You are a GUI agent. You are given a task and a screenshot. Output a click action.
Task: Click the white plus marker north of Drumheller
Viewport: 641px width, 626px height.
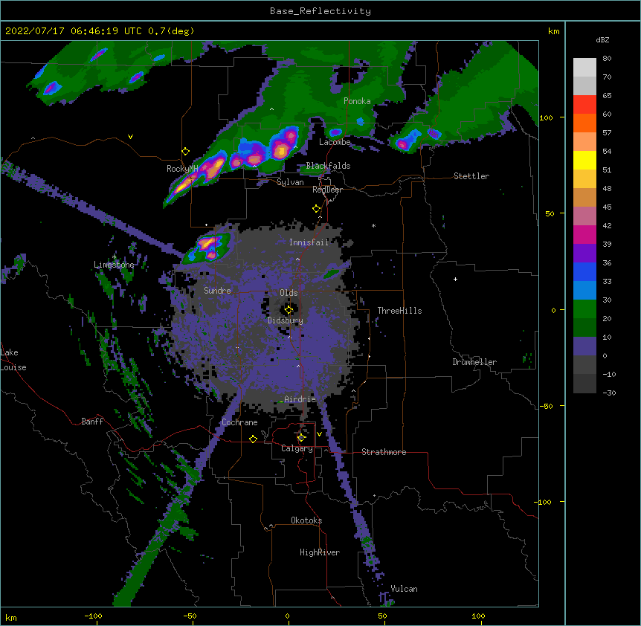pos(455,279)
